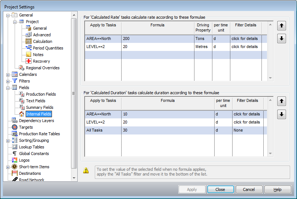The width and height of the screenshot is (297, 199).
Task: Click the Filters funnel icon
Action: (x=15, y=81)
